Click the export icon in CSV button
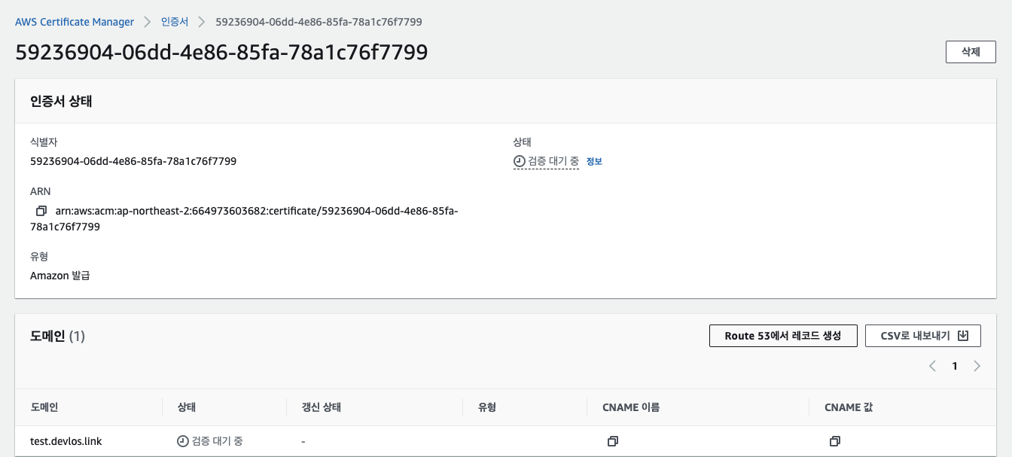 pos(962,336)
